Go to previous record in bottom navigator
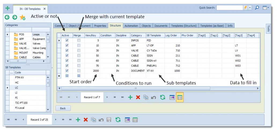This screenshot has width=277, height=130. coord(23,120)
